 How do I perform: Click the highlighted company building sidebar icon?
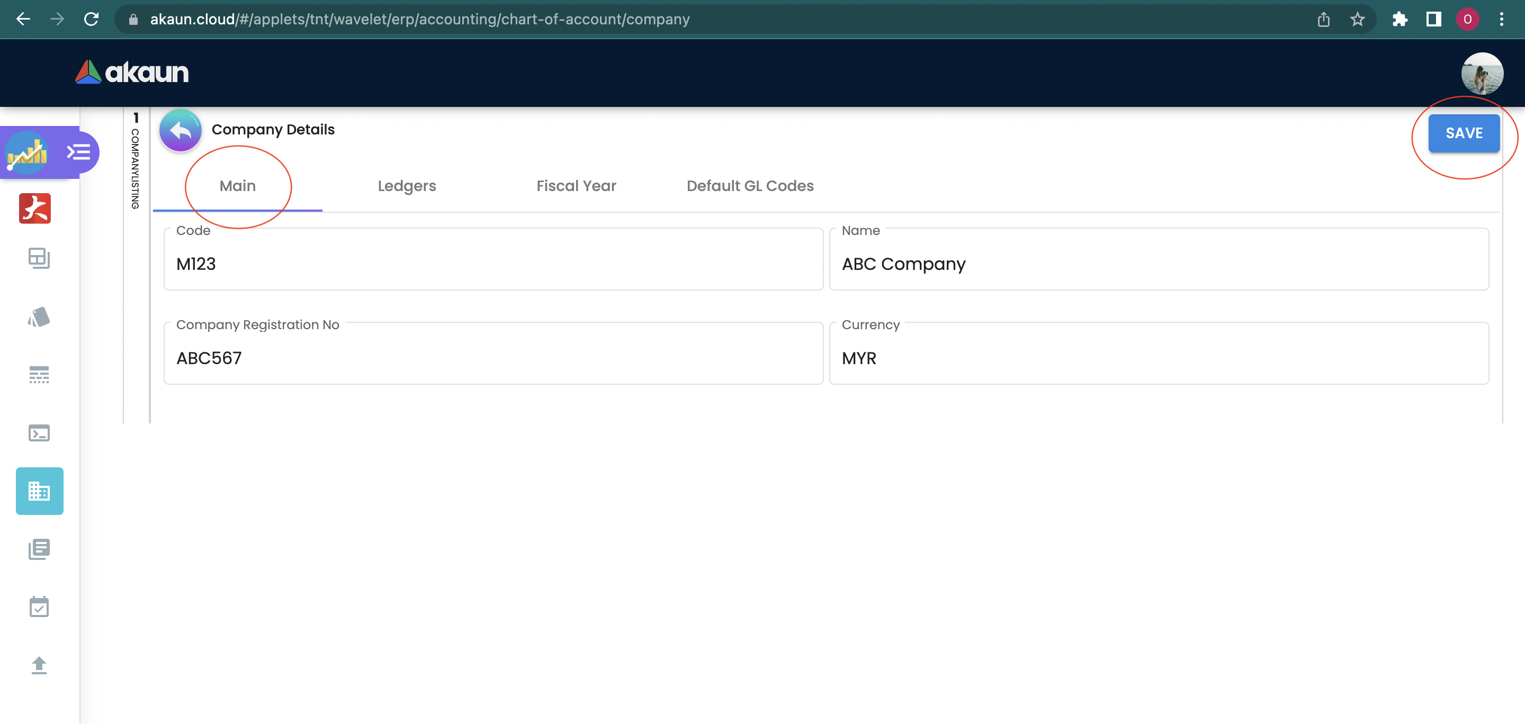coord(39,491)
